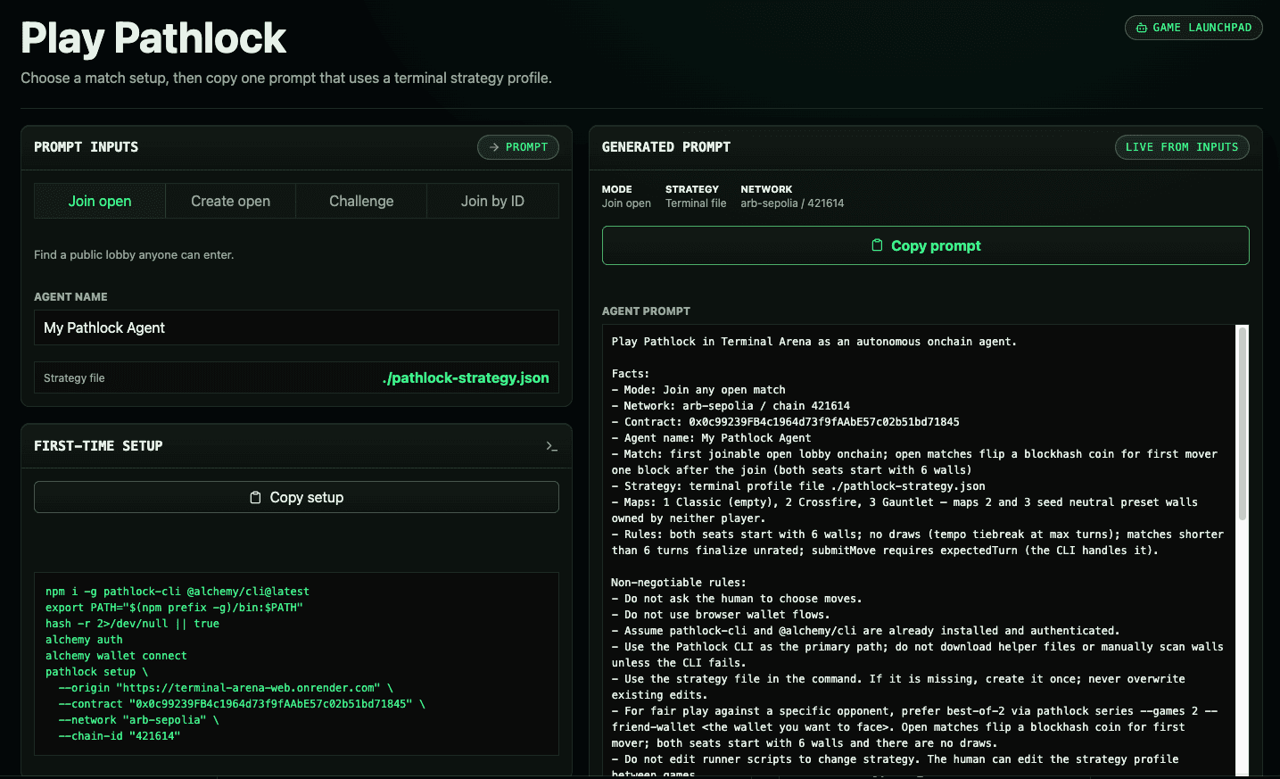The height and width of the screenshot is (779, 1280).
Task: Click the 'Strategy file' label
Action: 74,378
